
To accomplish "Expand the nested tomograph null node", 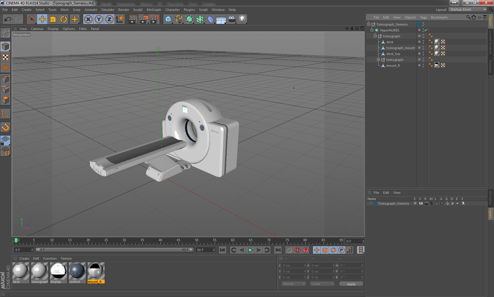I will pos(378,59).
